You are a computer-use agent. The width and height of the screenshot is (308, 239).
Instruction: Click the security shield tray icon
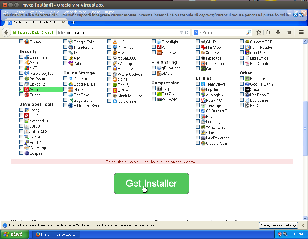280,234
